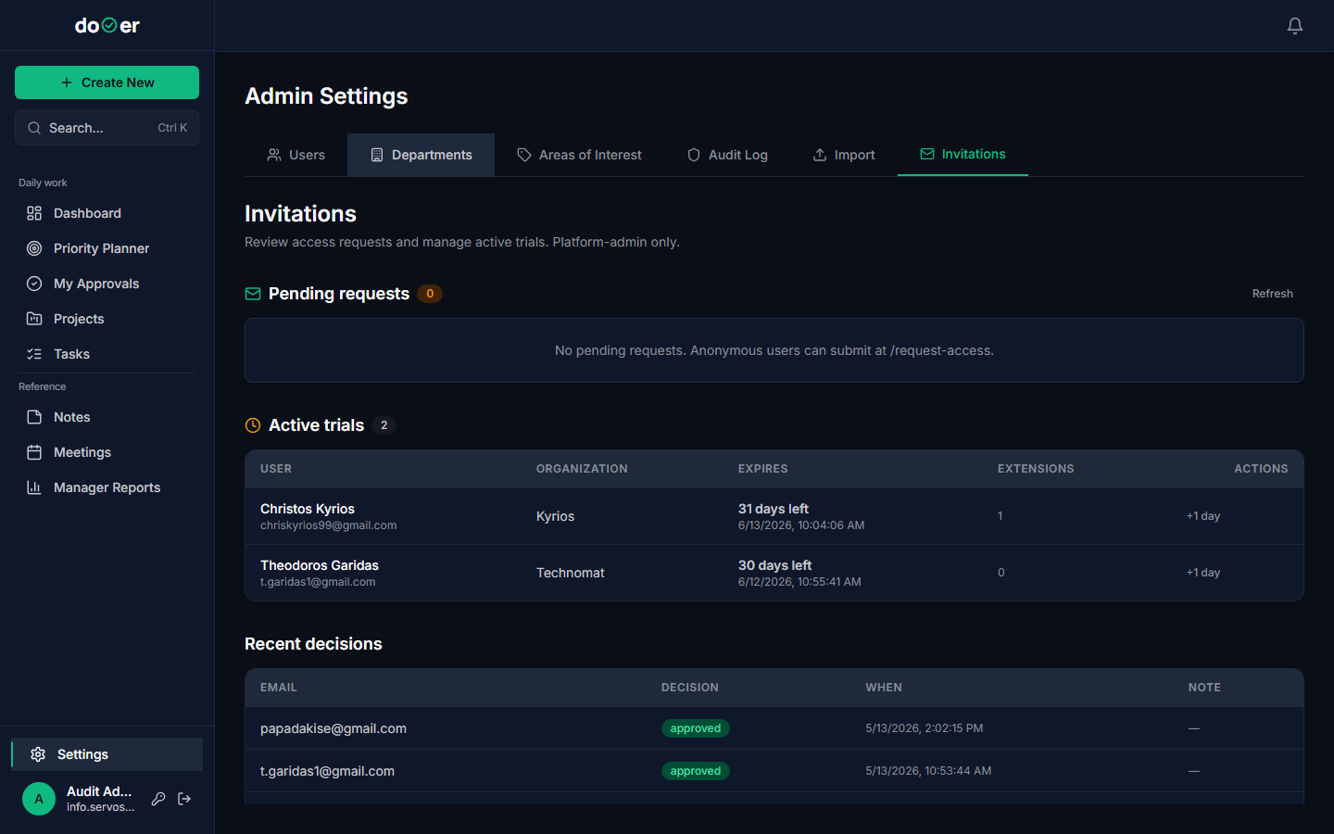
Task: Go to Priority Planner
Action: pos(107,248)
